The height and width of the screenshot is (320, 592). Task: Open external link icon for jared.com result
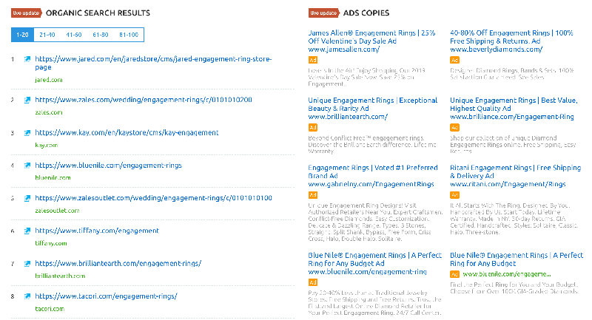point(27,59)
